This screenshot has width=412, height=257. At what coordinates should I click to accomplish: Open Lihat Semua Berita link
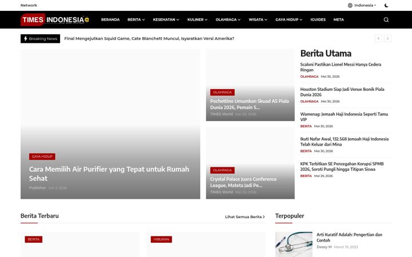click(x=245, y=217)
